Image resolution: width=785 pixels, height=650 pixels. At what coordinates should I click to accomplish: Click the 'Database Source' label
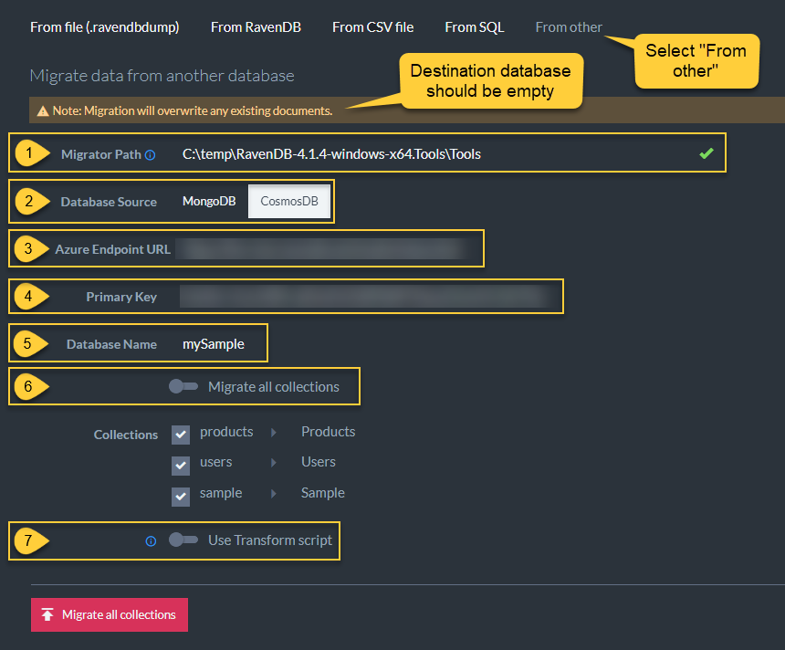[x=109, y=202]
